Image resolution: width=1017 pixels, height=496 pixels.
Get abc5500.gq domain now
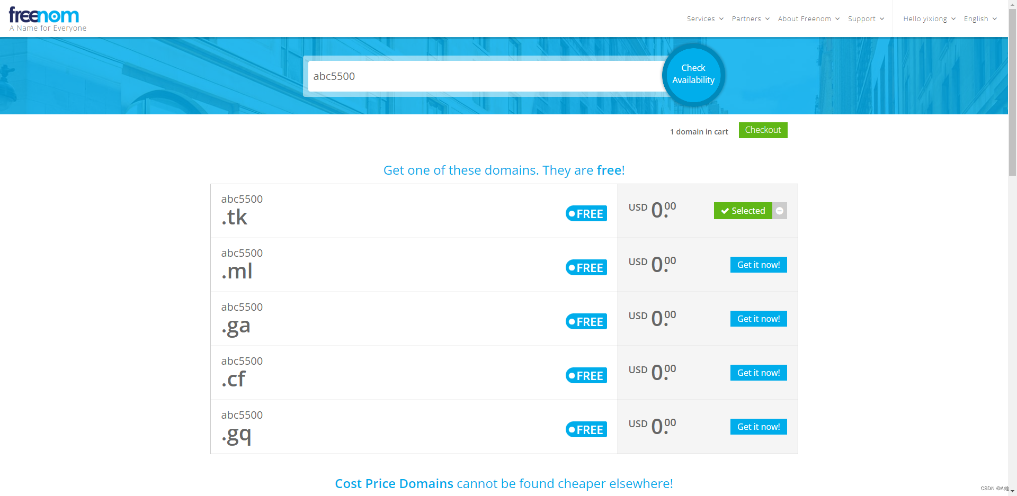tap(759, 427)
